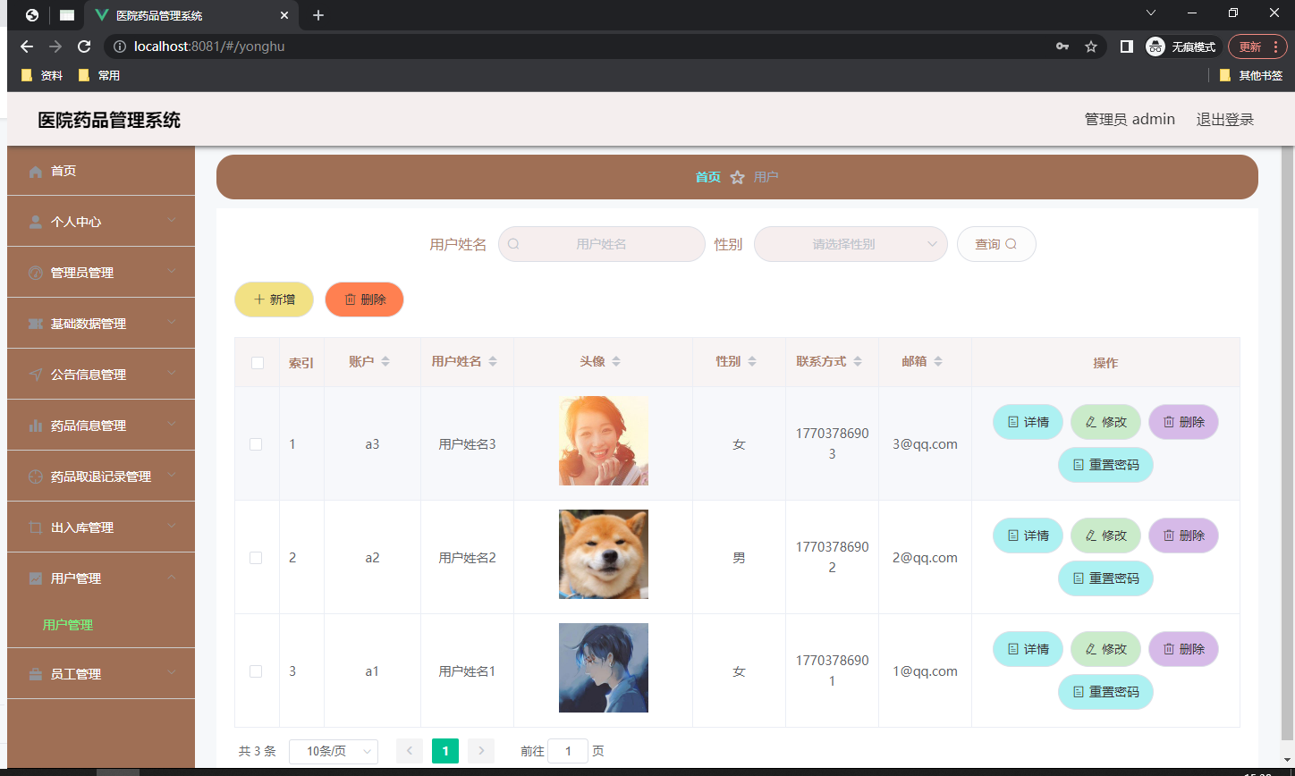Click the chart icon beside 药品信息管理
Screen dimensions: 1295x776
pos(35,425)
